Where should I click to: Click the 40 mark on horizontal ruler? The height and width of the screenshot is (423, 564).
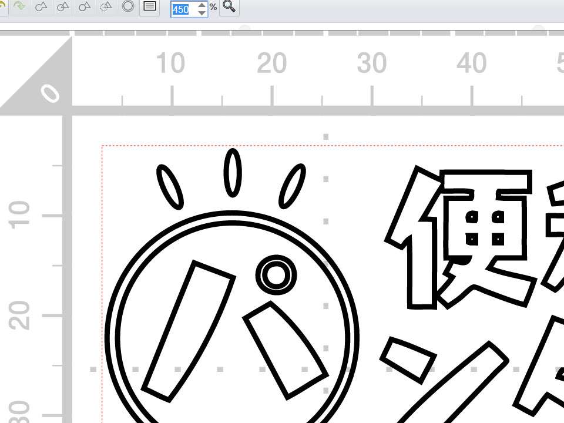pos(472,63)
